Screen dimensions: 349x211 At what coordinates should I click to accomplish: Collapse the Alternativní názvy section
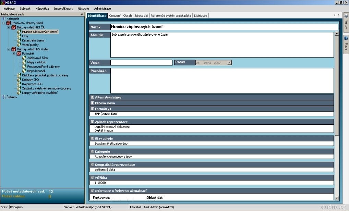[x=92, y=97]
